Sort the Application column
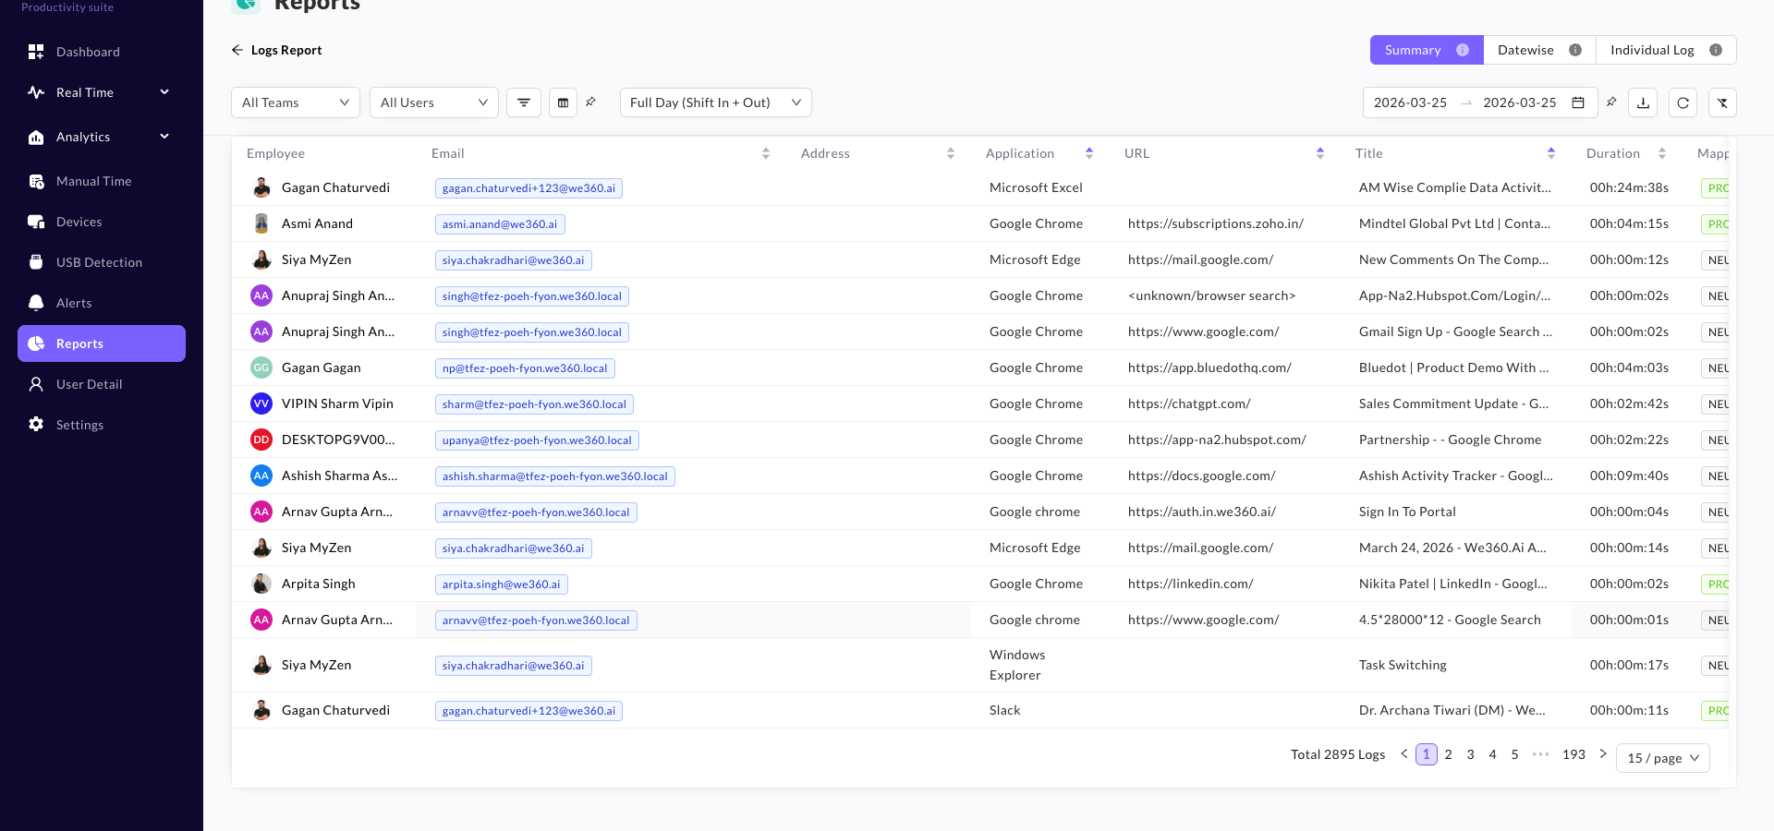 (1089, 153)
